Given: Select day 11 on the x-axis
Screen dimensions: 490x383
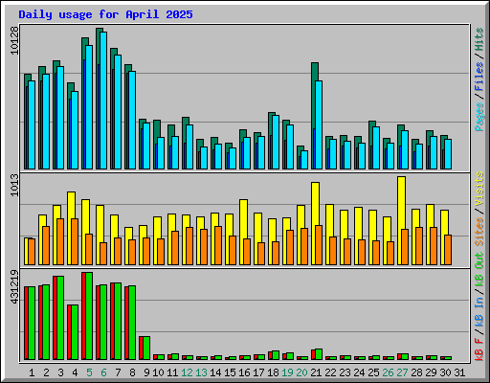Looking at the screenshot, I should pos(172,372).
